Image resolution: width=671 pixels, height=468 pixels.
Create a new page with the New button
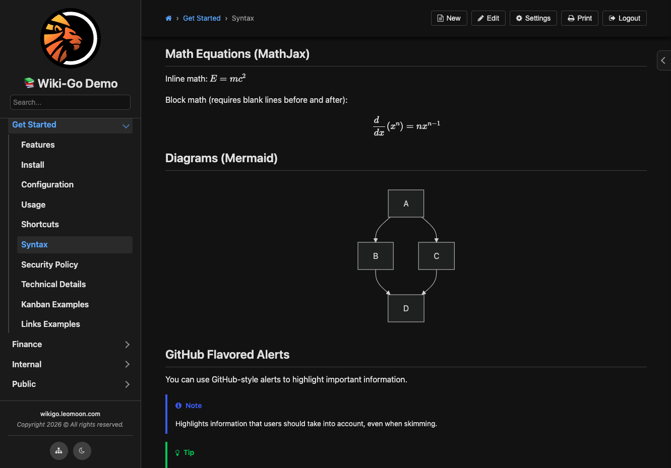point(449,18)
